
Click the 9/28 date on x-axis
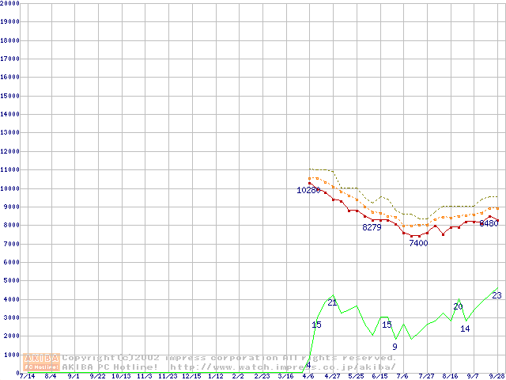tap(497, 376)
